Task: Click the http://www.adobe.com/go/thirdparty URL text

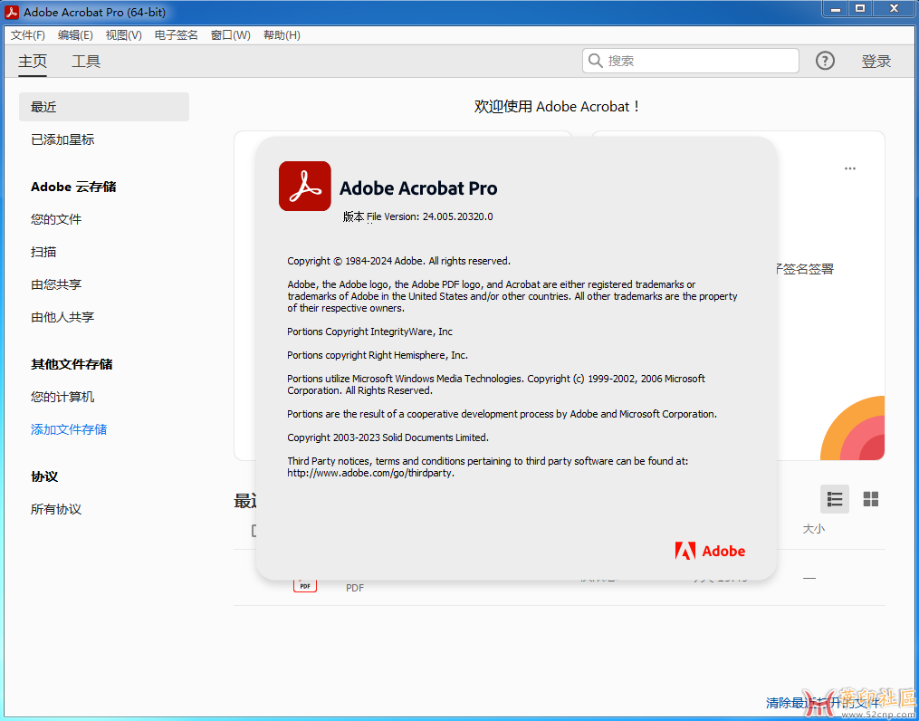Action: point(371,473)
